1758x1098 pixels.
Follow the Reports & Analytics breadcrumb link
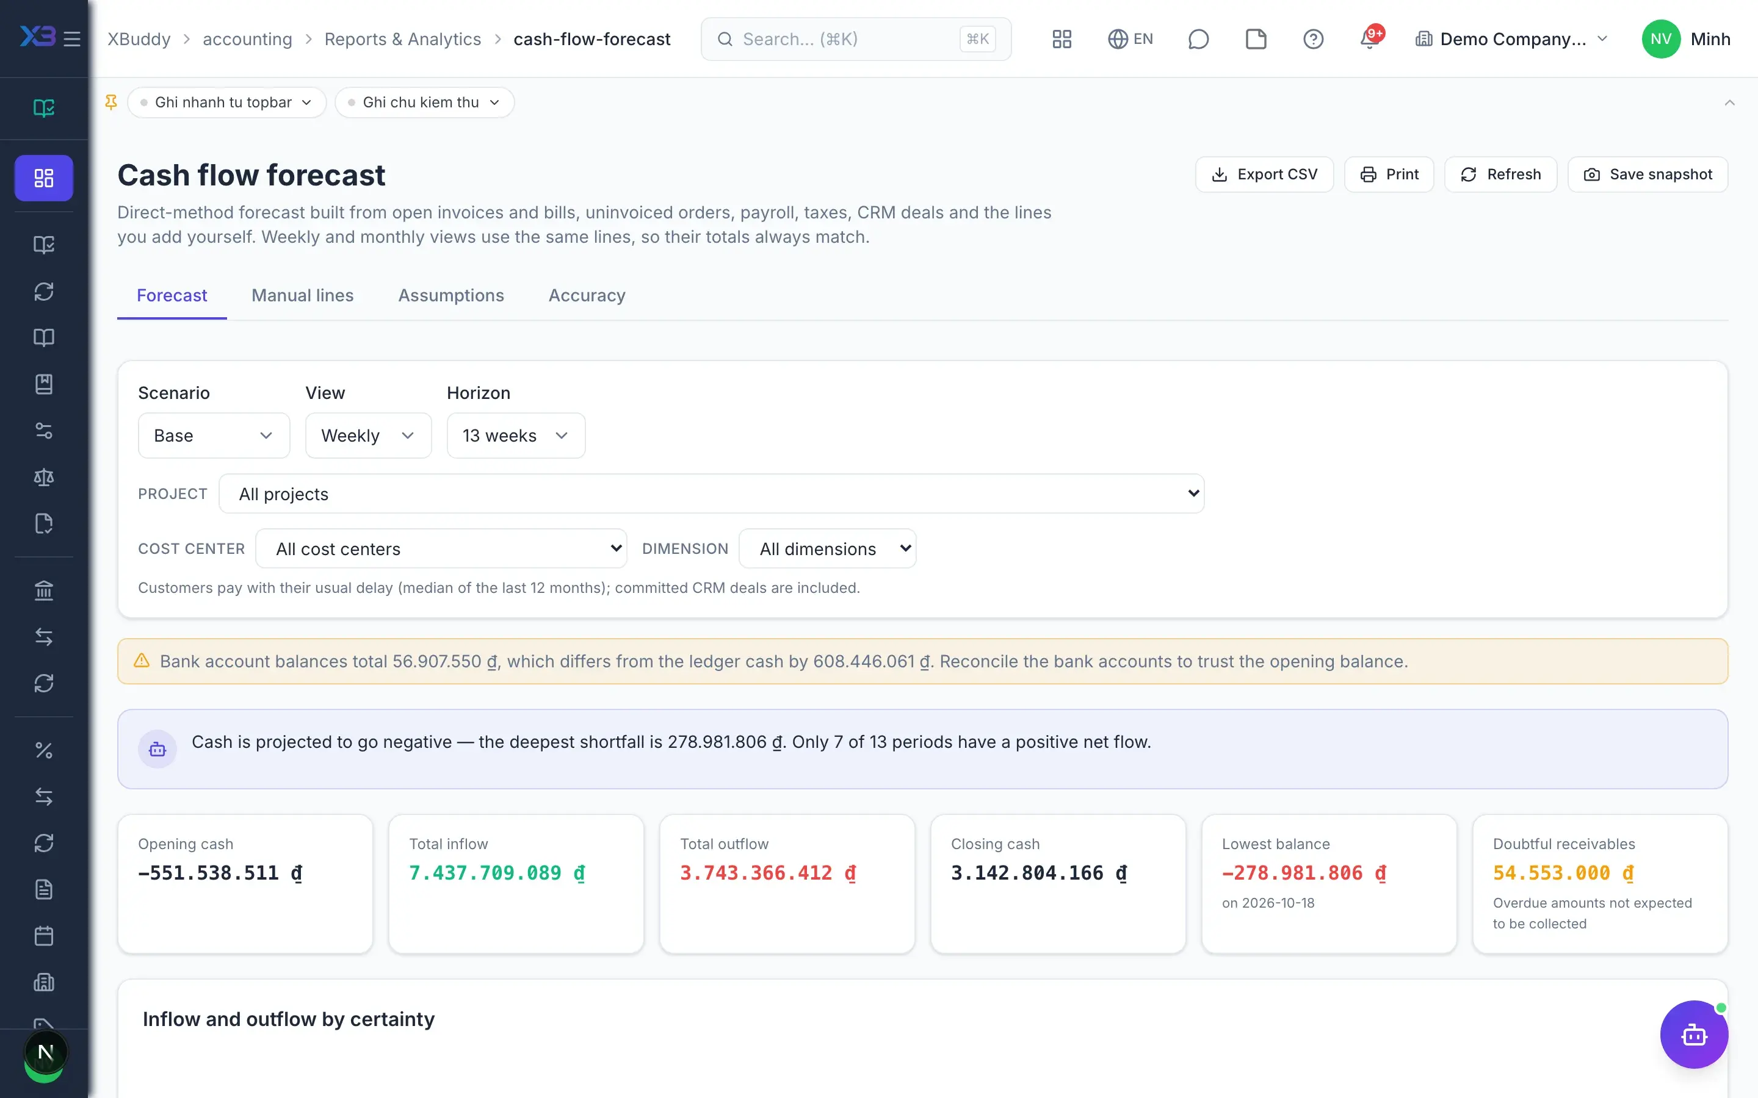[x=402, y=39]
